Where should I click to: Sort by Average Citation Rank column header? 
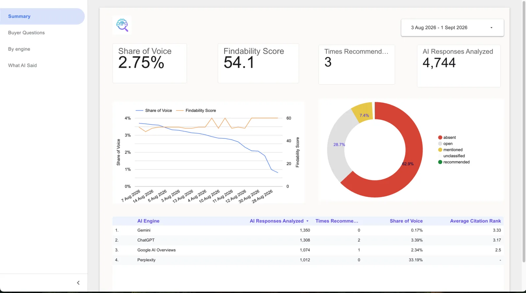tap(475, 221)
